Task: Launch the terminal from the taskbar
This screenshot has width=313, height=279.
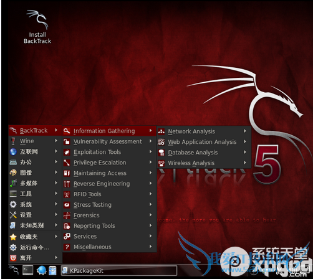Action: click(28, 270)
